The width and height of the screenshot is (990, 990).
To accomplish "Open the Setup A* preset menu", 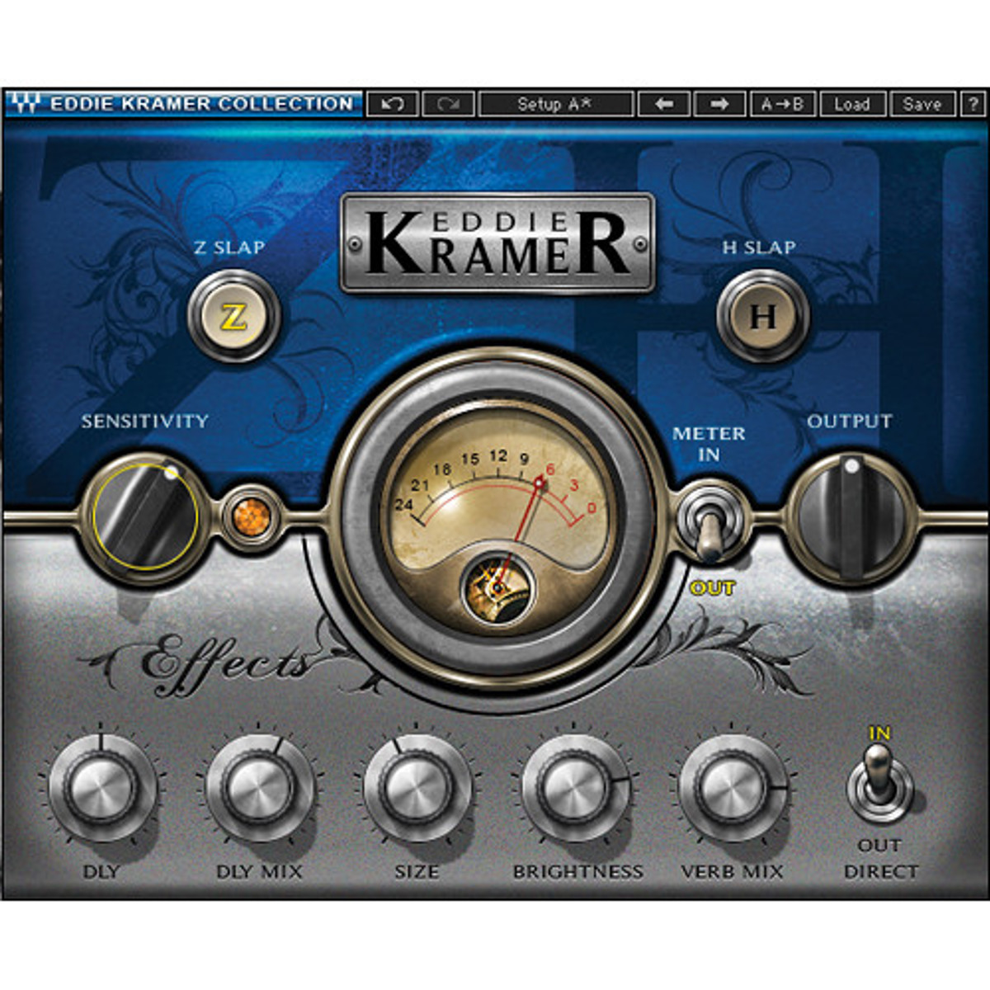I will tap(556, 104).
